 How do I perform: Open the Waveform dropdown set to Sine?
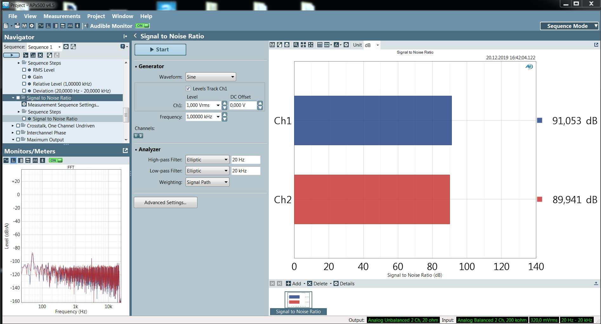pyautogui.click(x=211, y=77)
